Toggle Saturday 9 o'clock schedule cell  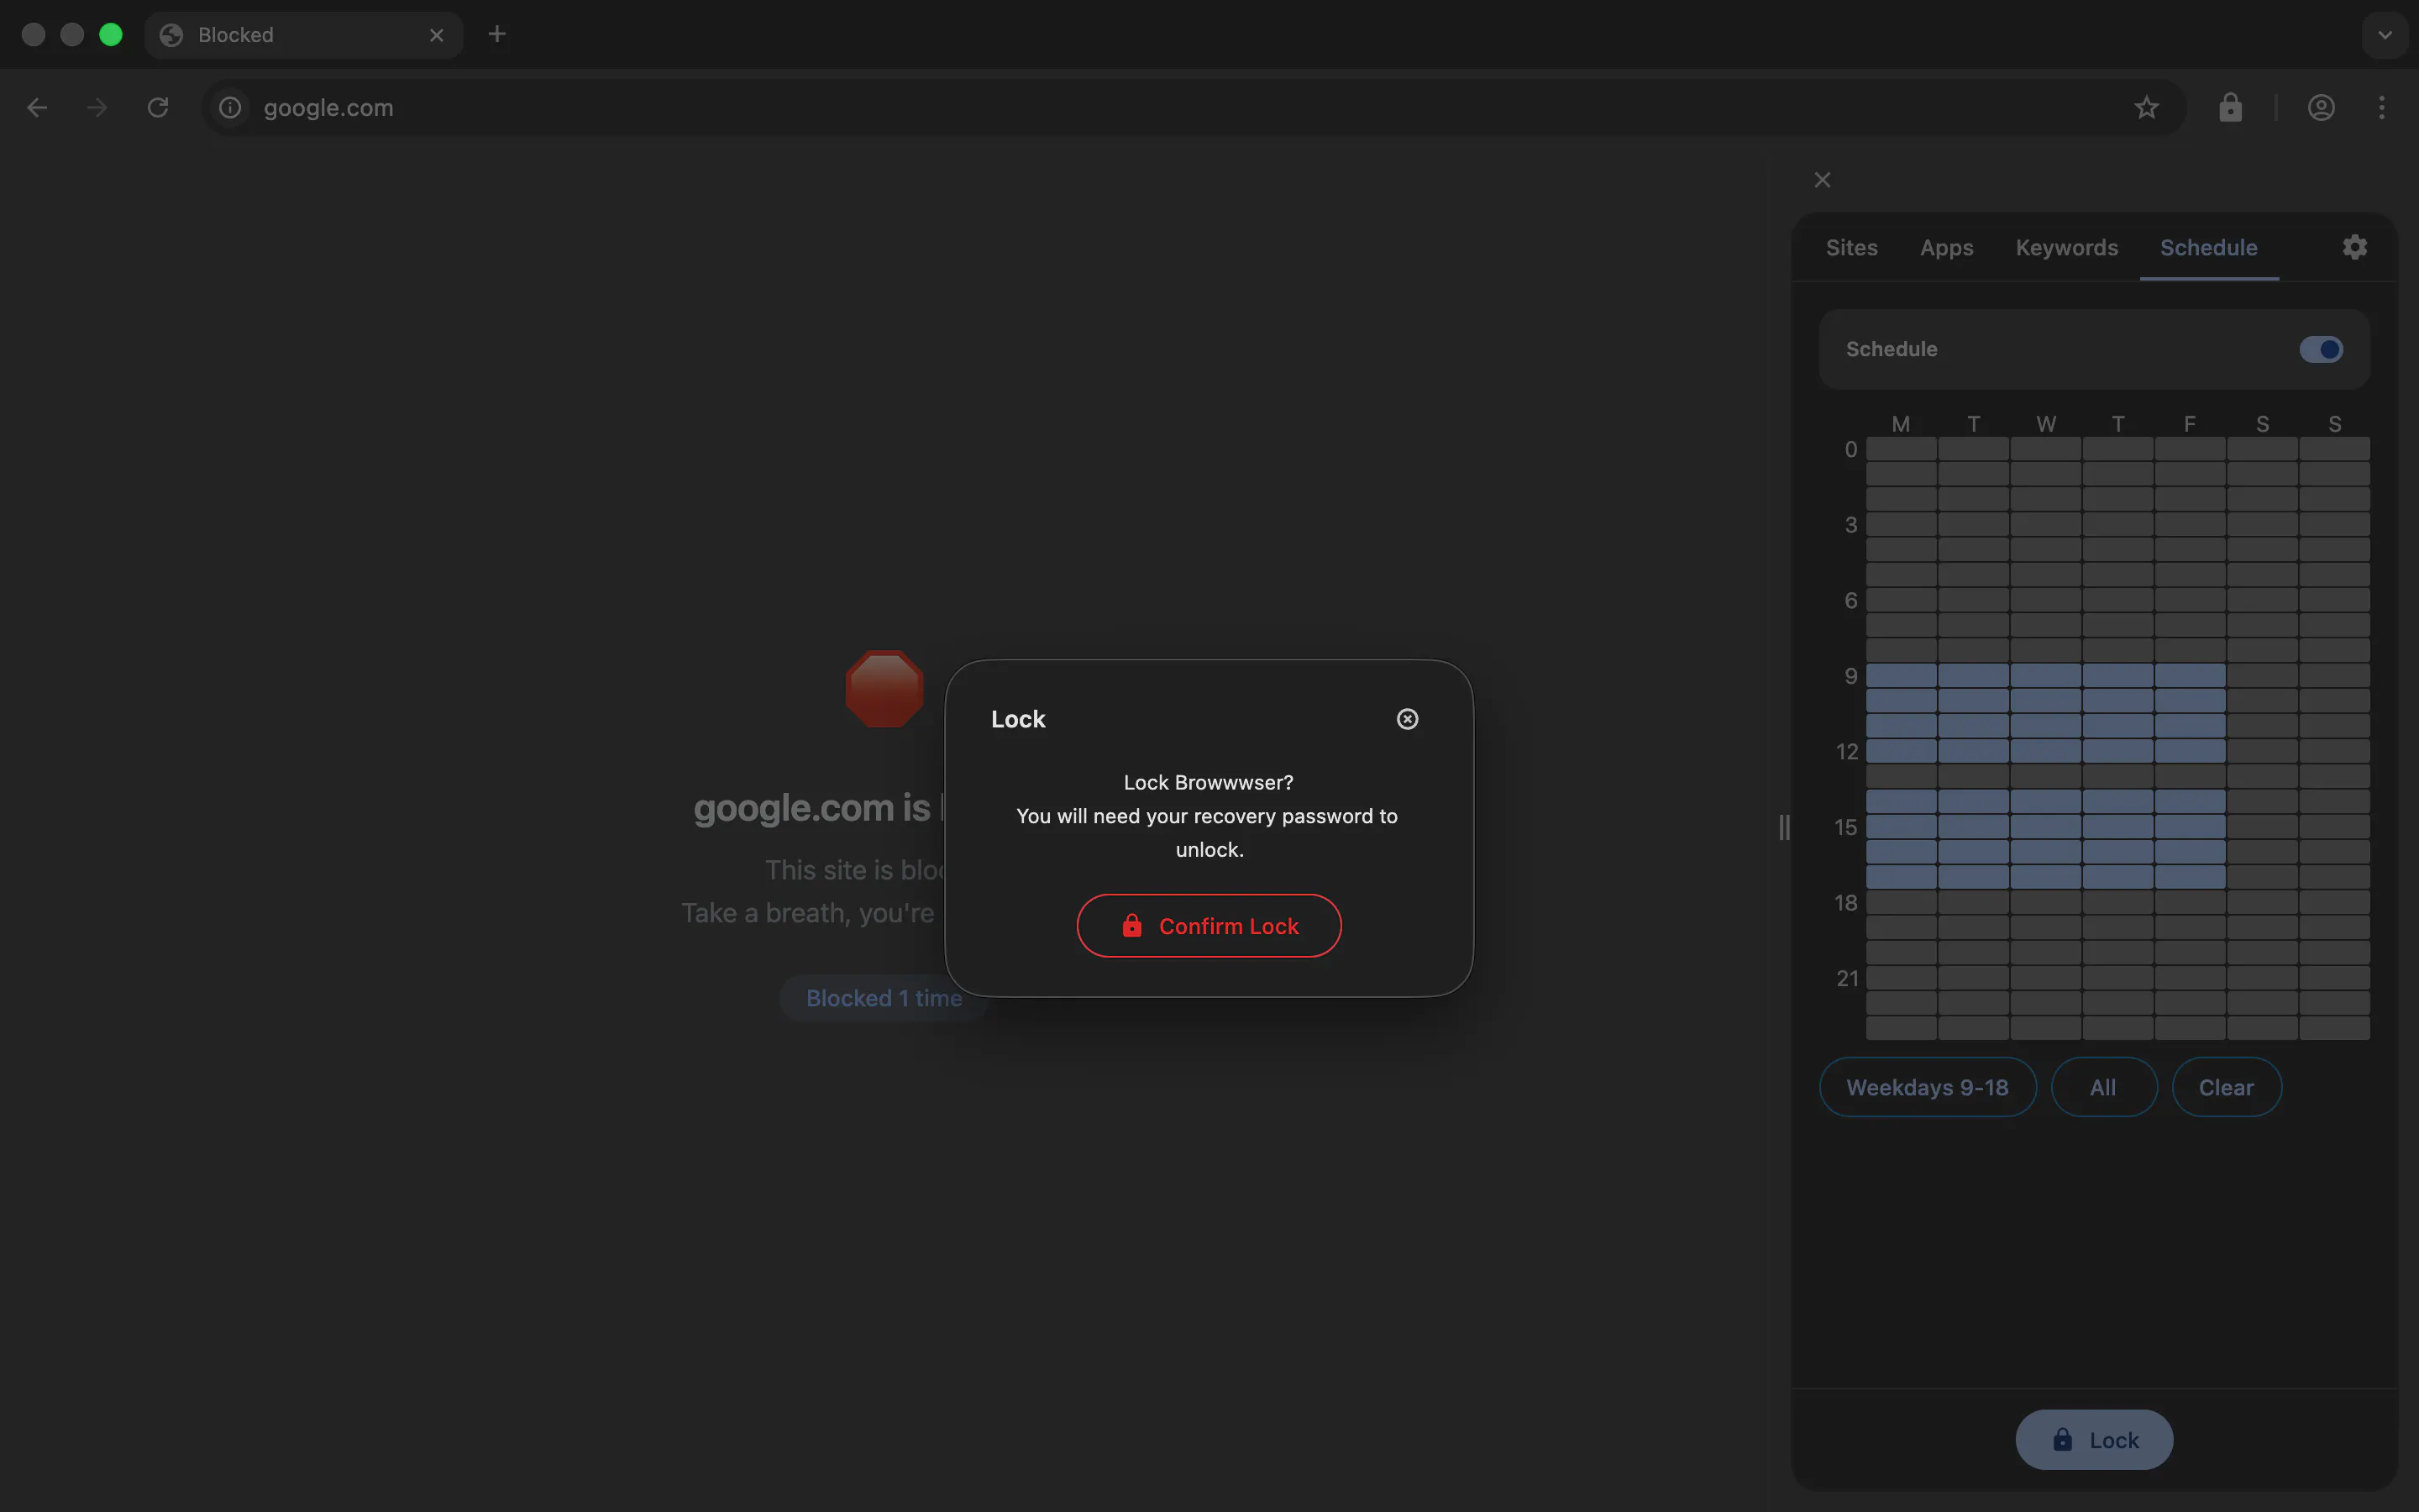[2262, 675]
